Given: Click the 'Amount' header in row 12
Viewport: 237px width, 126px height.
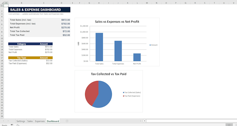Looking at the screenshot, I should 44,44.
